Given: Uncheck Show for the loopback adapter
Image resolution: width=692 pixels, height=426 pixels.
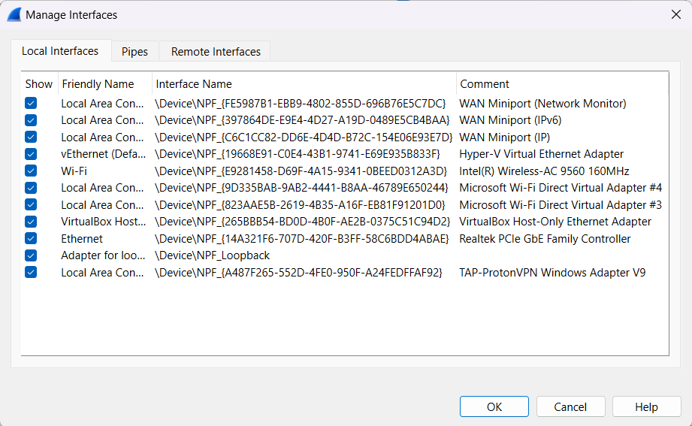Looking at the screenshot, I should [31, 255].
